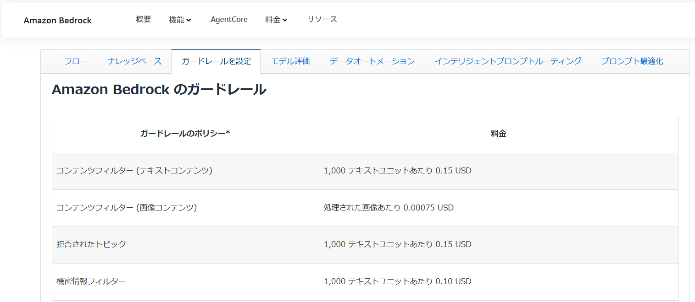This screenshot has width=695, height=302.
Task: Open the AgentCore nav link
Action: 229,20
